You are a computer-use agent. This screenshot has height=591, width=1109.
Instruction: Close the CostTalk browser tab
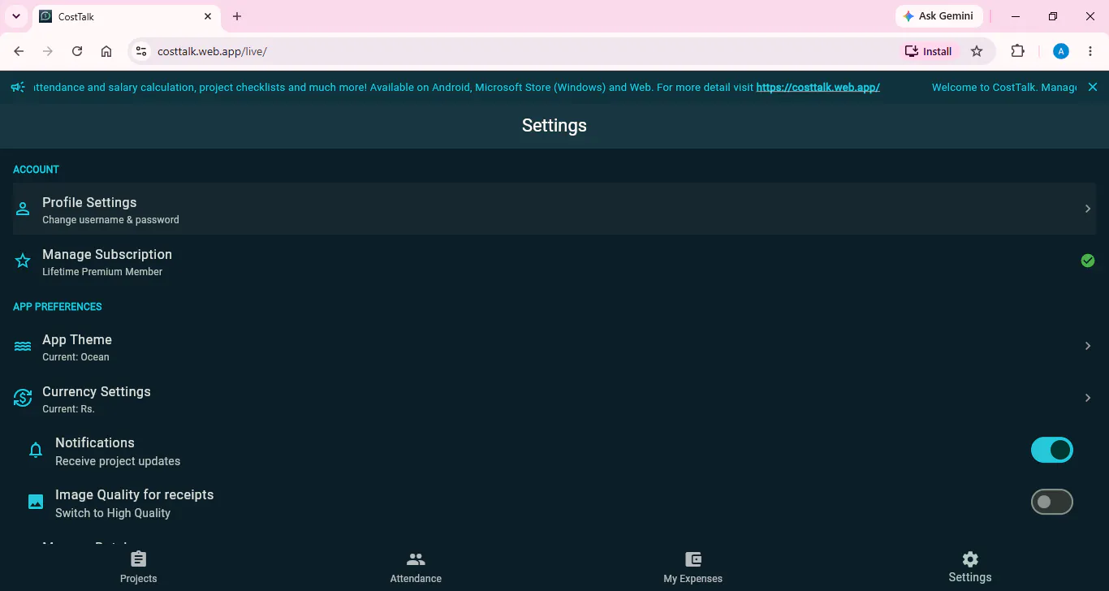coord(208,16)
